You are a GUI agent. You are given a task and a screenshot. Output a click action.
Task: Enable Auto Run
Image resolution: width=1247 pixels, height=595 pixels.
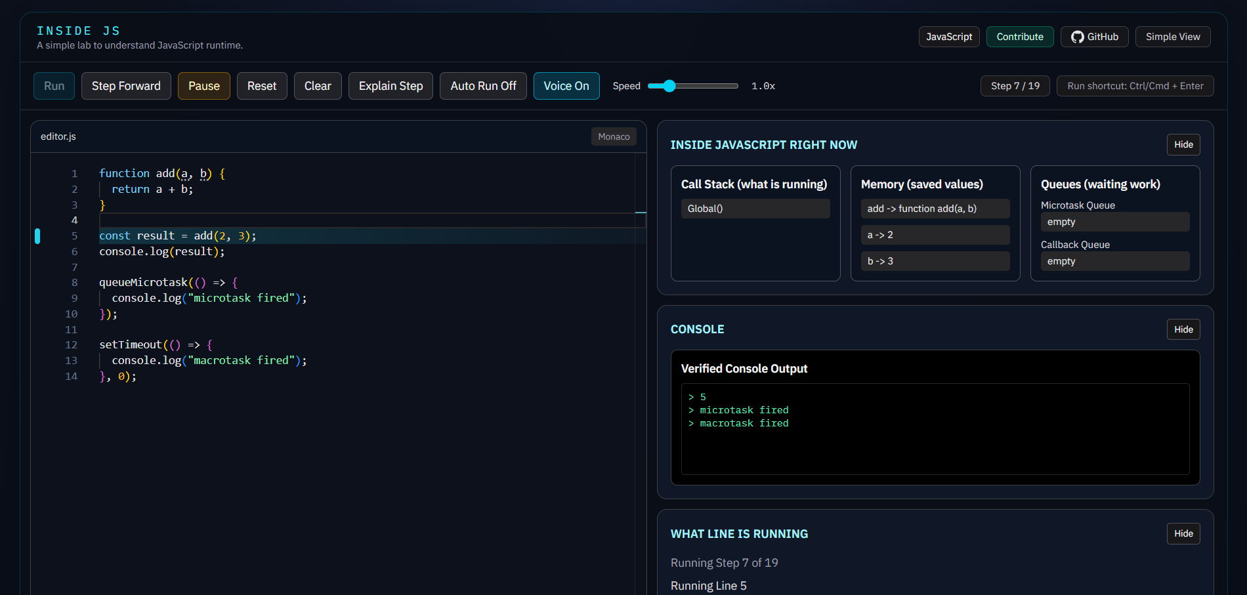tap(483, 85)
